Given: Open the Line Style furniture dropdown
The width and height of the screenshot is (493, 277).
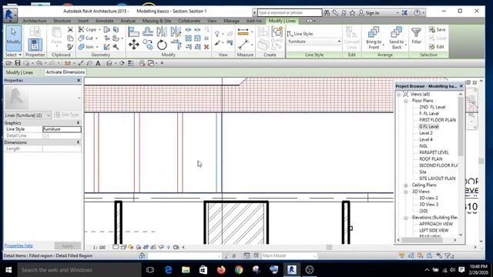Looking at the screenshot, I should tap(314, 42).
